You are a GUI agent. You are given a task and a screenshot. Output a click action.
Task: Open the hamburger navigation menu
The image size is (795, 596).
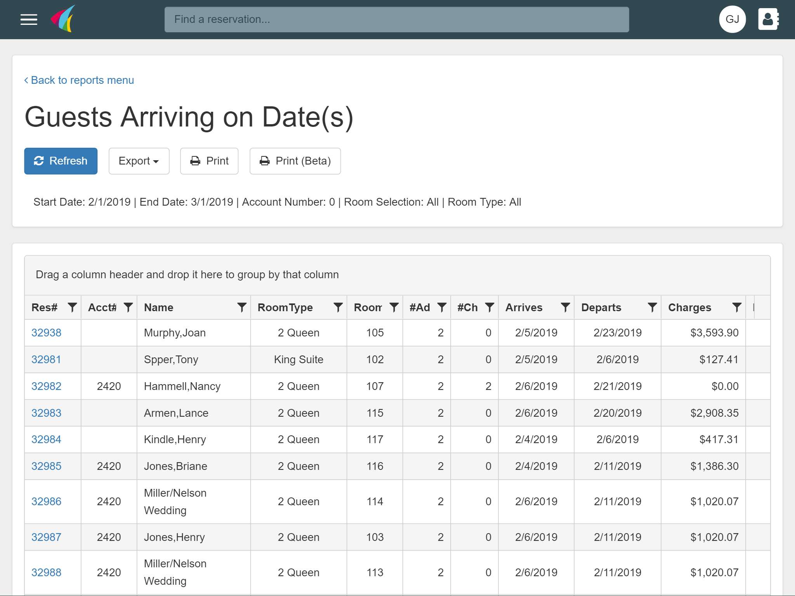point(29,19)
